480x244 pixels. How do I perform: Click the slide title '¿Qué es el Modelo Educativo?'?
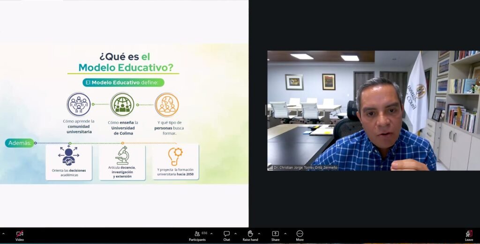(x=126, y=62)
